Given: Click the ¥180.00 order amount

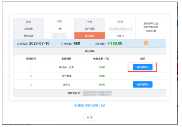Looking at the screenshot, I should coord(115,43).
